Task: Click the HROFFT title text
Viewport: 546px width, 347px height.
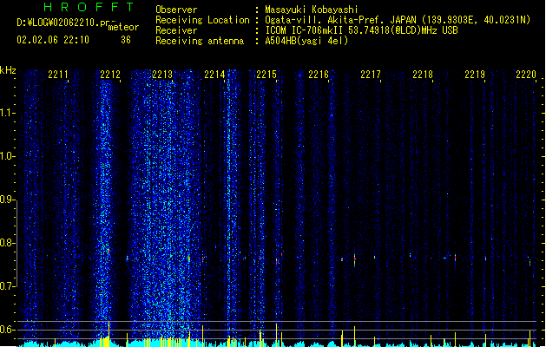Action: 89,7
